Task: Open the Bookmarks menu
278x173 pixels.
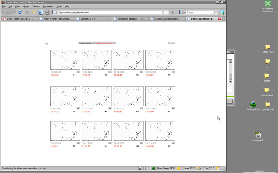Action: pyautogui.click(x=48, y=7)
